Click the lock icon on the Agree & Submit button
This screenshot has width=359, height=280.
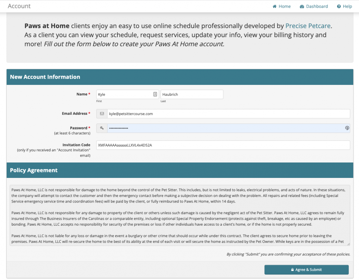coord(292,269)
